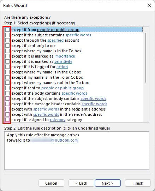The height and width of the screenshot is (191, 155).
Task: Check 'except if sent to people or public group'
Action: (7, 88)
